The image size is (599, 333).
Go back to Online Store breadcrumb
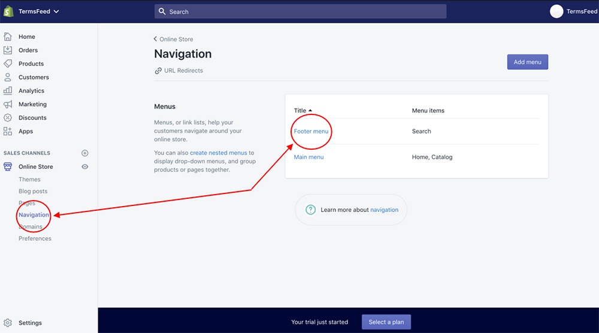click(176, 39)
